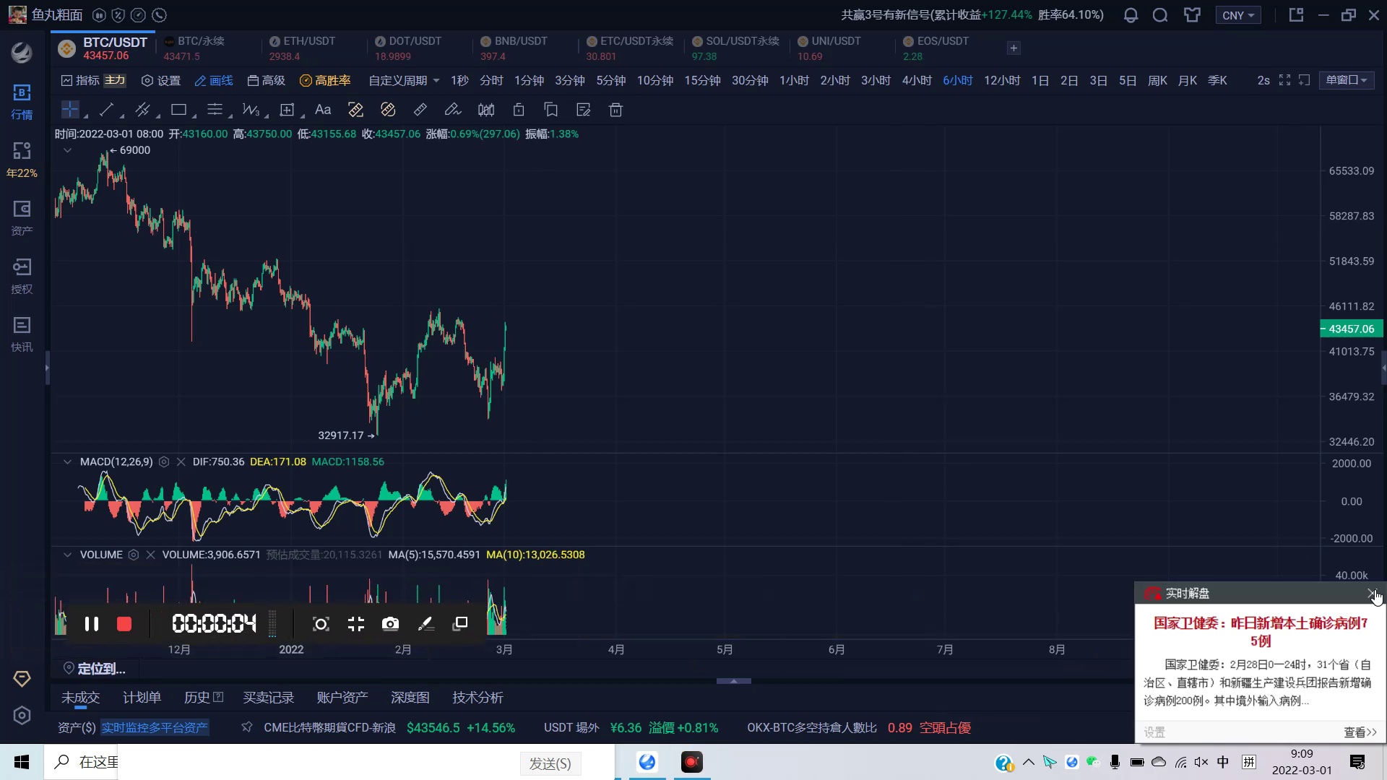Click the trash can delete drawings icon
Screen dimensions: 1387x780
point(615,110)
